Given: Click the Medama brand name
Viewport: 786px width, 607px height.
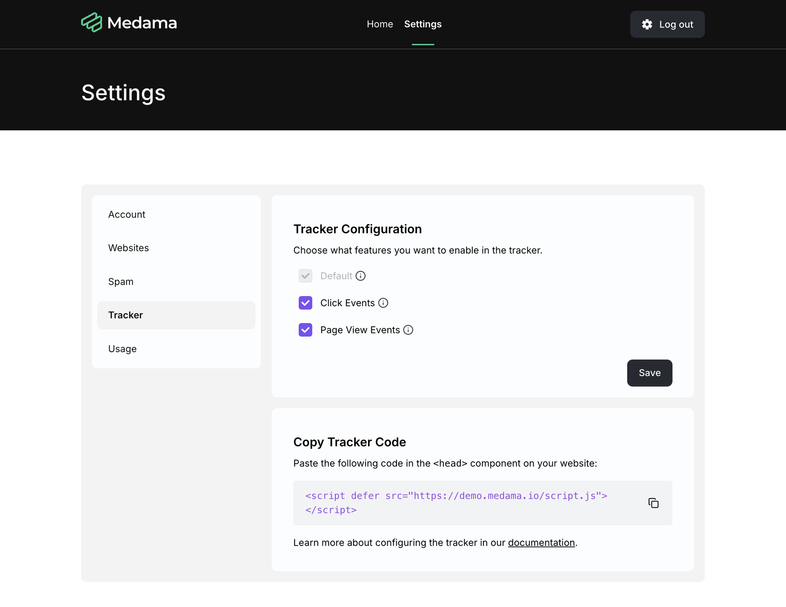Looking at the screenshot, I should pos(142,23).
